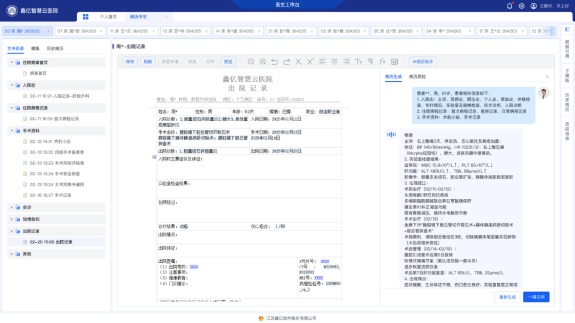Open 02-11 10:21 入院记录-肝胆外科
Screen dimensions: 575x323
coord(60,96)
